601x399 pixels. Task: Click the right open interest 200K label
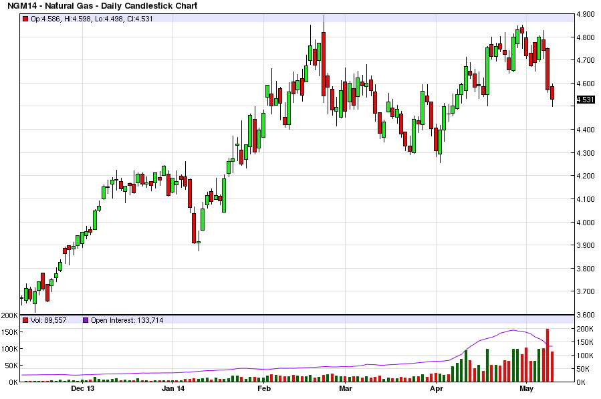coord(585,329)
